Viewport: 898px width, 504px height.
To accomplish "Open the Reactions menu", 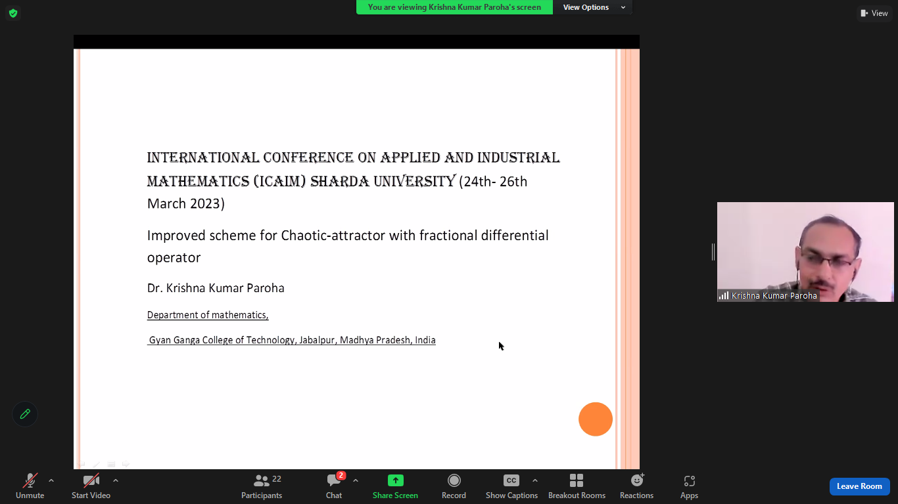I will (636, 486).
